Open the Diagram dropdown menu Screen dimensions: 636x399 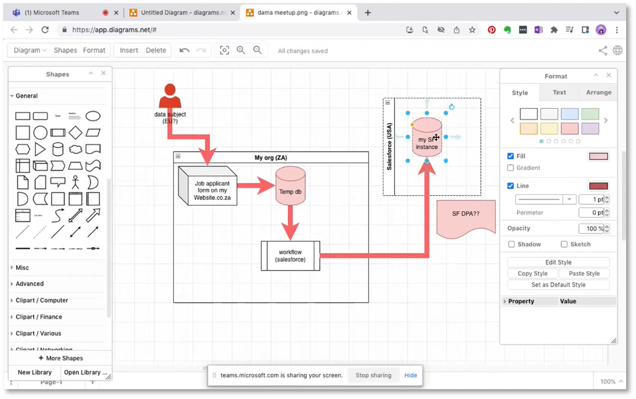tap(30, 50)
